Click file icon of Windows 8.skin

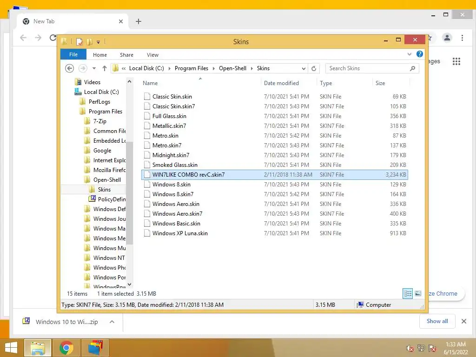[147, 184]
